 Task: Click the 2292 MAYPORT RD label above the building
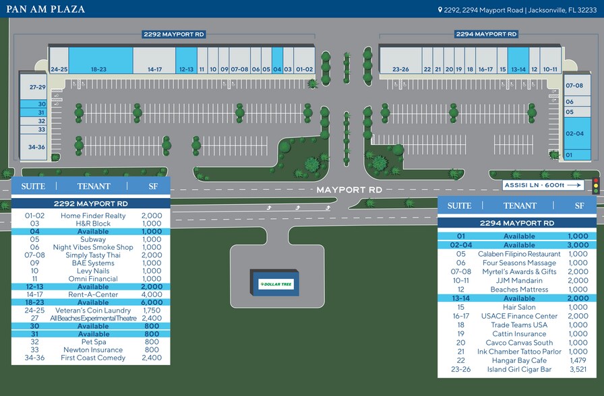(174, 34)
